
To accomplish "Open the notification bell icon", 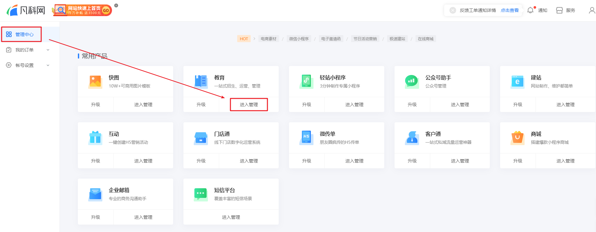I will [x=530, y=10].
